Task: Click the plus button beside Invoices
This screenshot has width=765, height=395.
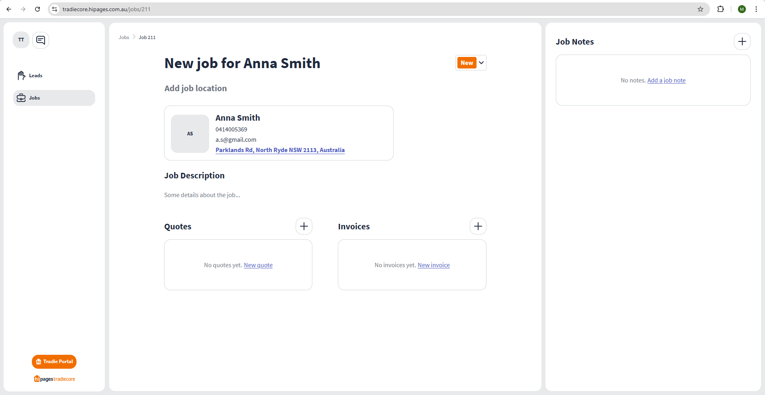Action: click(x=478, y=226)
